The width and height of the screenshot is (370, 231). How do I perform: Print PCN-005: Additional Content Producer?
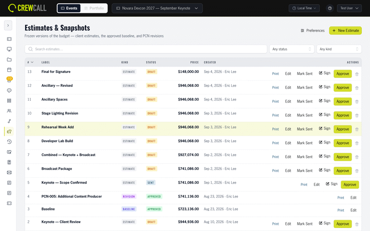[x=341, y=198]
